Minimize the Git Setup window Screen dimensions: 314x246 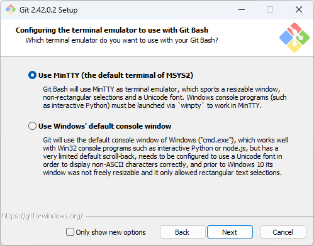pyautogui.click(x=242, y=9)
